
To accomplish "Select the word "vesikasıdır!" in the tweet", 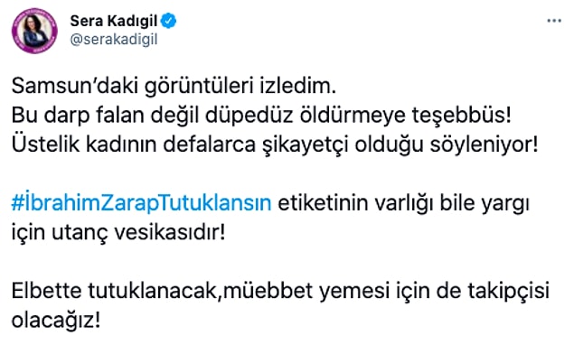I will point(170,233).
